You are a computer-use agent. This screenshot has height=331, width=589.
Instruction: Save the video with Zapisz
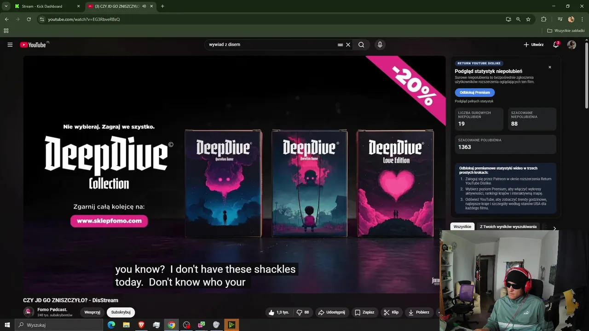364,312
